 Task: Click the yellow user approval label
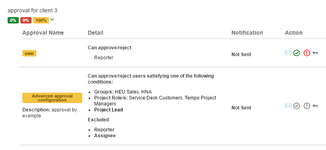pyautogui.click(x=29, y=53)
